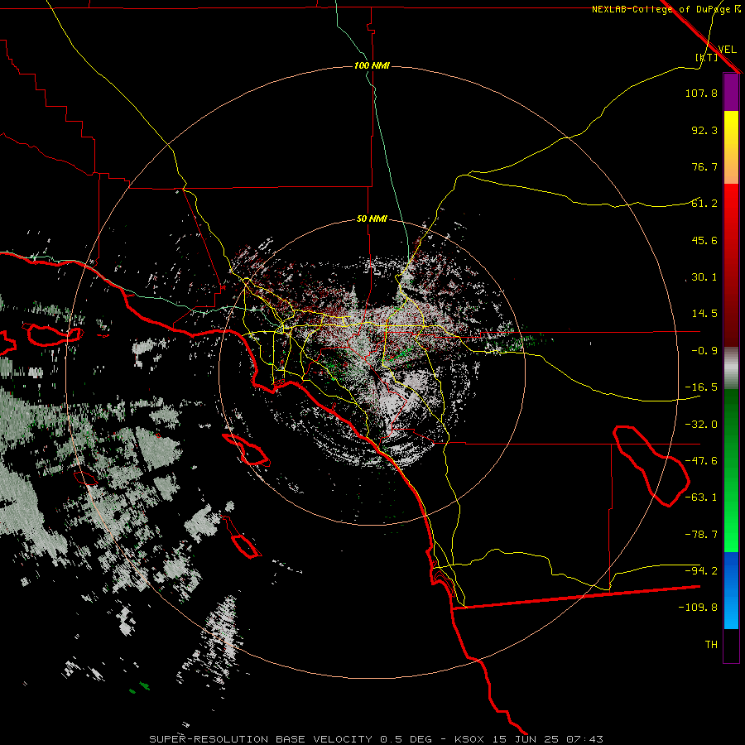
Task: Click the Super-Resolution Base Velocity caption
Action: [x=377, y=739]
